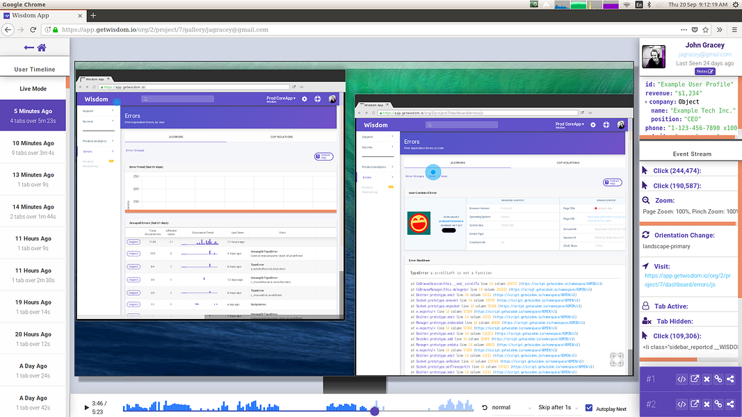Select the 5 Minutes Ago session
Viewport: 742px width, 417px height.
pyautogui.click(x=33, y=115)
